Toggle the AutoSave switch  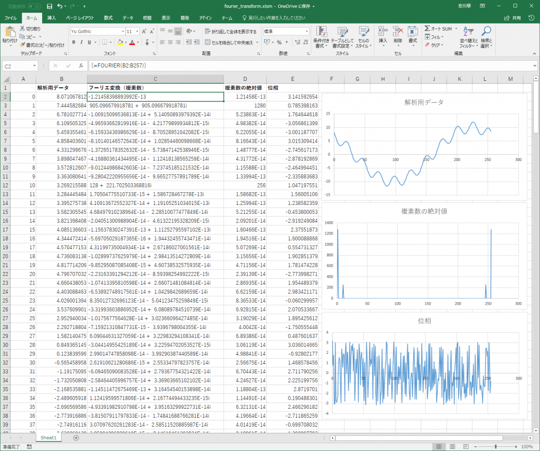34,6
